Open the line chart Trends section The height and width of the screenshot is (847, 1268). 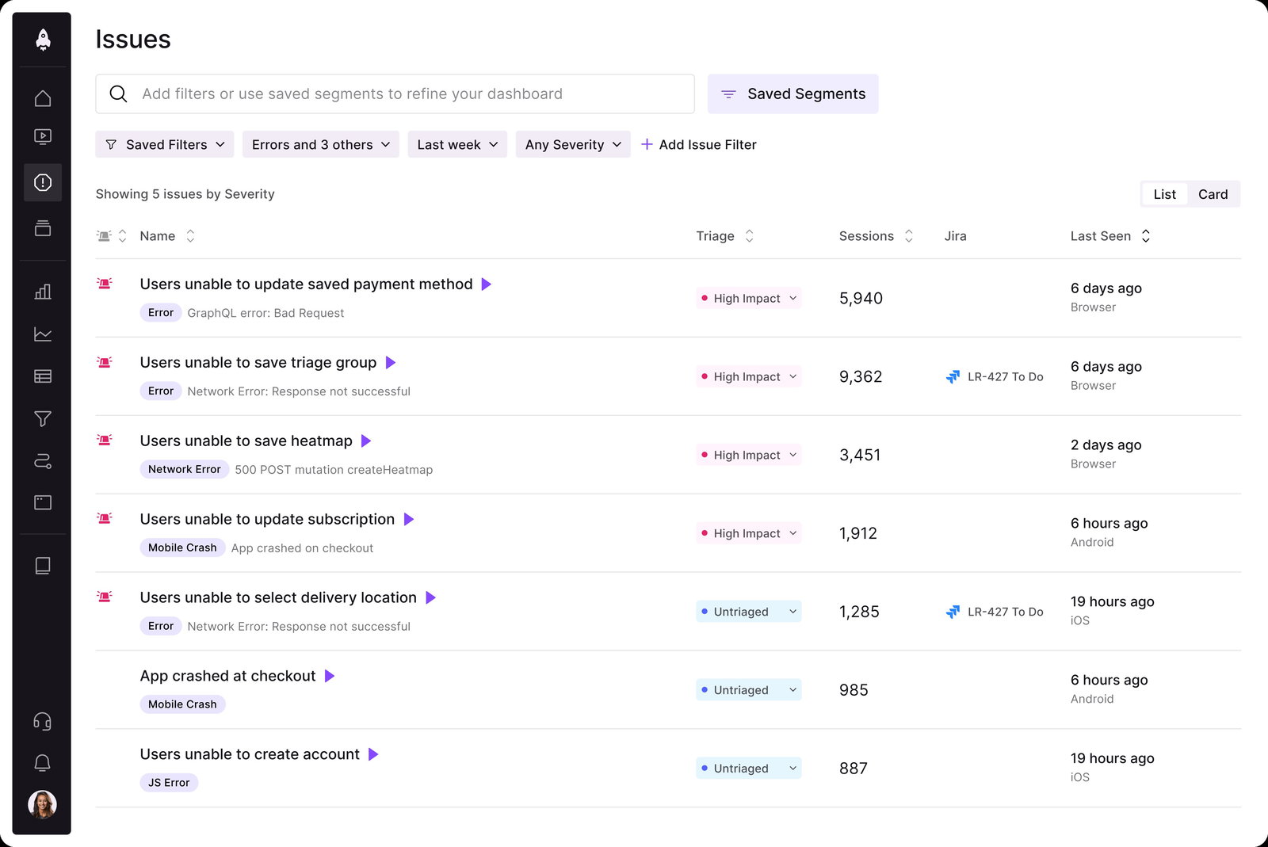[43, 334]
